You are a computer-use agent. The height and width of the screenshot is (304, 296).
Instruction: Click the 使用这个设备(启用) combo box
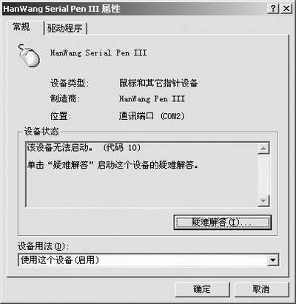point(149,260)
